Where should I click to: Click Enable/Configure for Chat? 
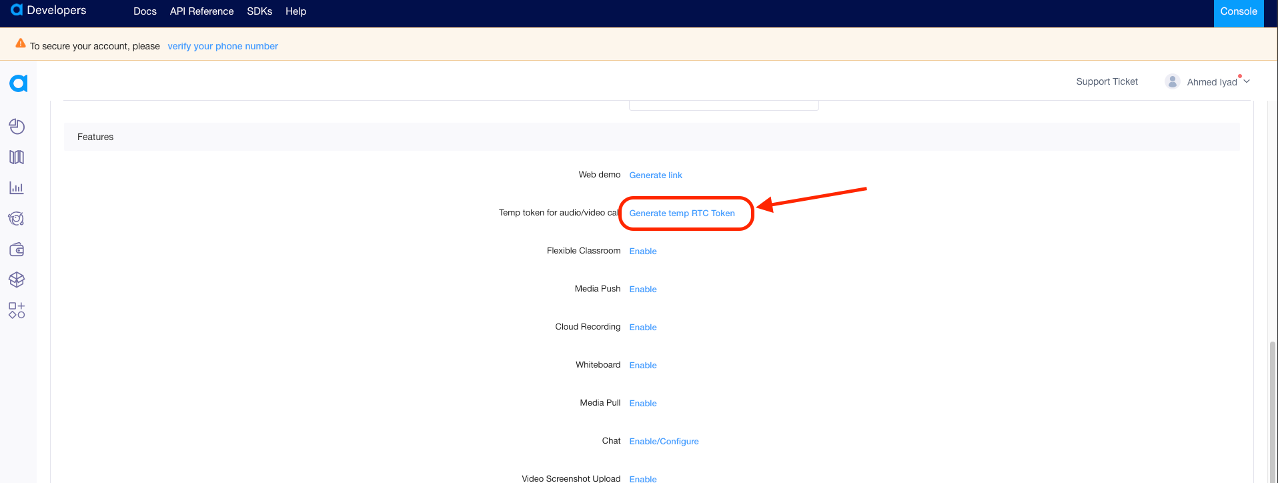coord(664,441)
